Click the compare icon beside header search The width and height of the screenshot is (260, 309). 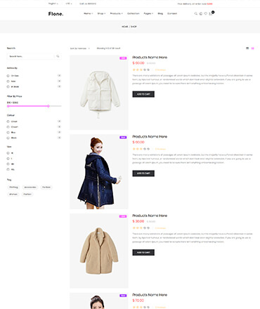coord(201,13)
